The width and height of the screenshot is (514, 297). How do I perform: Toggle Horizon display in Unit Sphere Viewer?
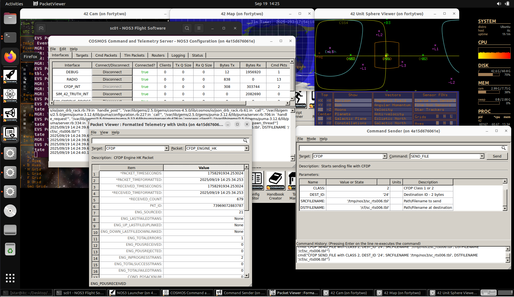coord(353,101)
